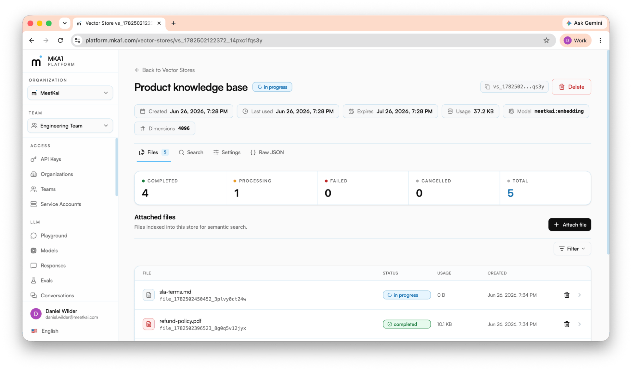Copy the vector store ID vs_1782502...qs3y
The image size is (632, 371).
click(x=514, y=87)
